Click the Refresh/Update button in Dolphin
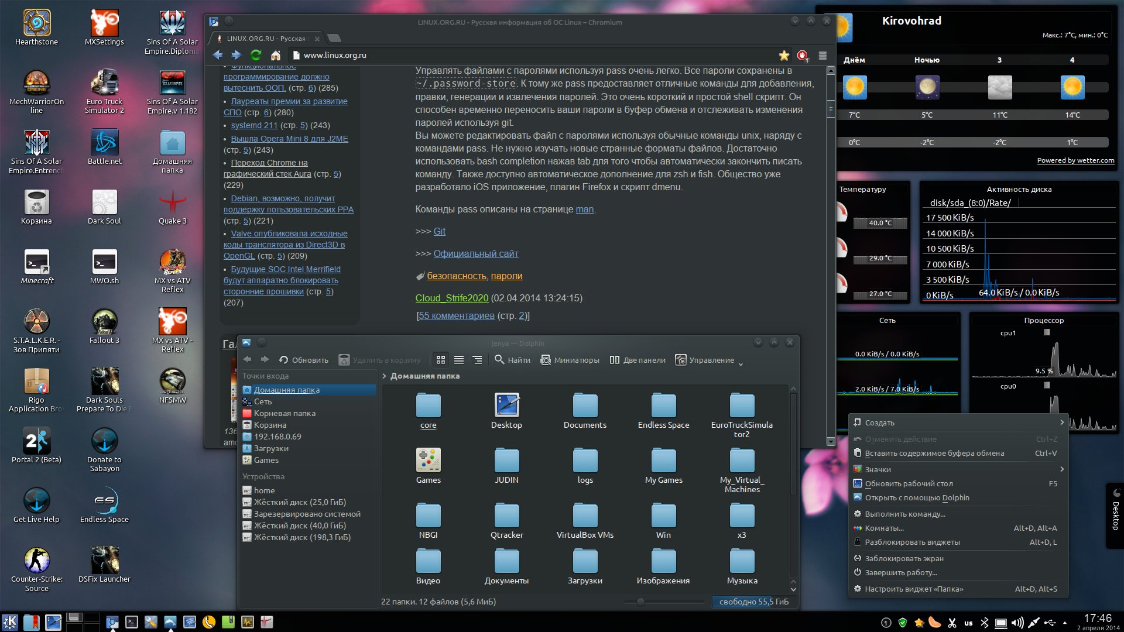 tap(301, 360)
